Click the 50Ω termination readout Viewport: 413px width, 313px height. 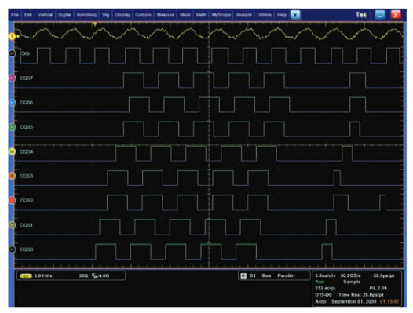83,276
